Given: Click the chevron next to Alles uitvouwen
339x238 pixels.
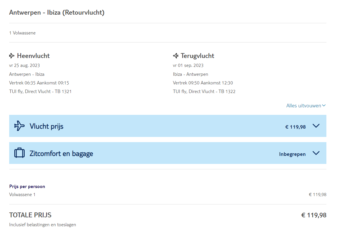Looking at the screenshot, I should [324, 106].
